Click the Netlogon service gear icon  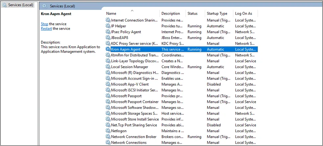pyautogui.click(x=108, y=131)
